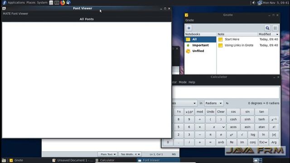Screen dimensions: 290x163
Task: Click the Clear button in Calculator
Action: [221, 112]
